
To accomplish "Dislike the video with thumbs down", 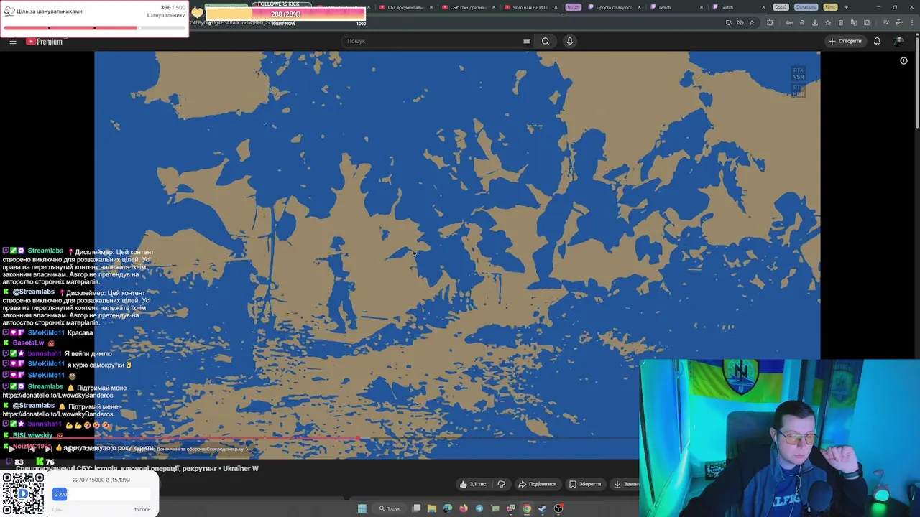I will [x=501, y=484].
